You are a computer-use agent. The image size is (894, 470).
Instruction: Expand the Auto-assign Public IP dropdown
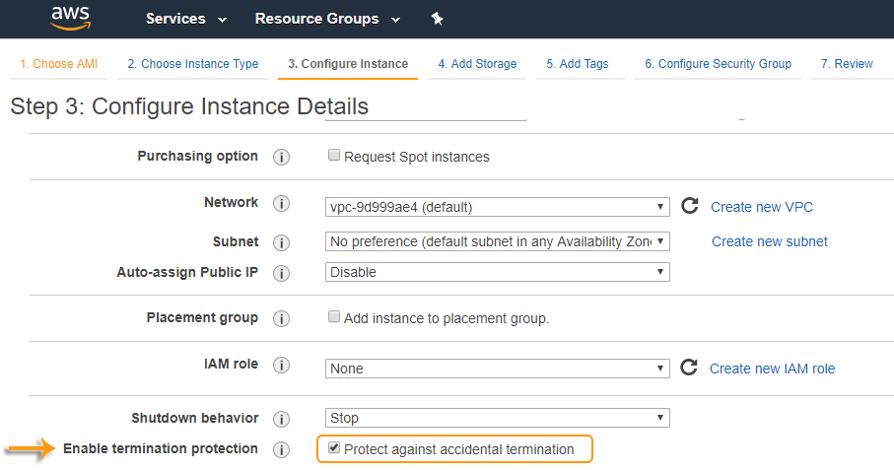(497, 272)
